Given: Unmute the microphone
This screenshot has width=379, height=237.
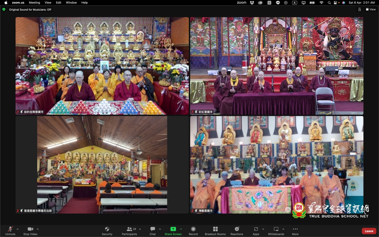Looking at the screenshot, I should click(x=10, y=229).
